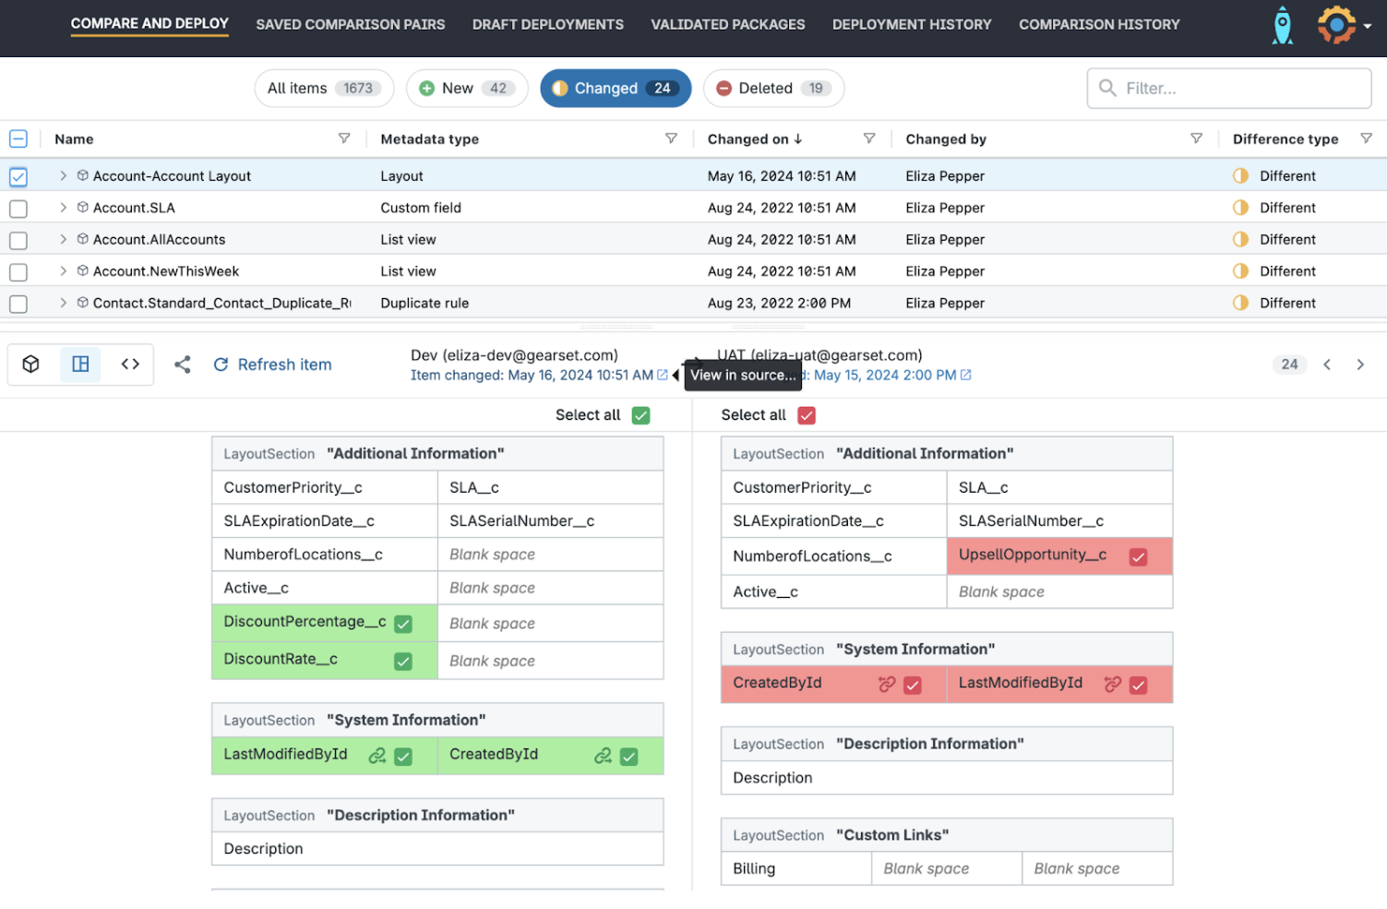The width and height of the screenshot is (1387, 909).
Task: Open the Deployment History tab
Action: [x=911, y=25]
